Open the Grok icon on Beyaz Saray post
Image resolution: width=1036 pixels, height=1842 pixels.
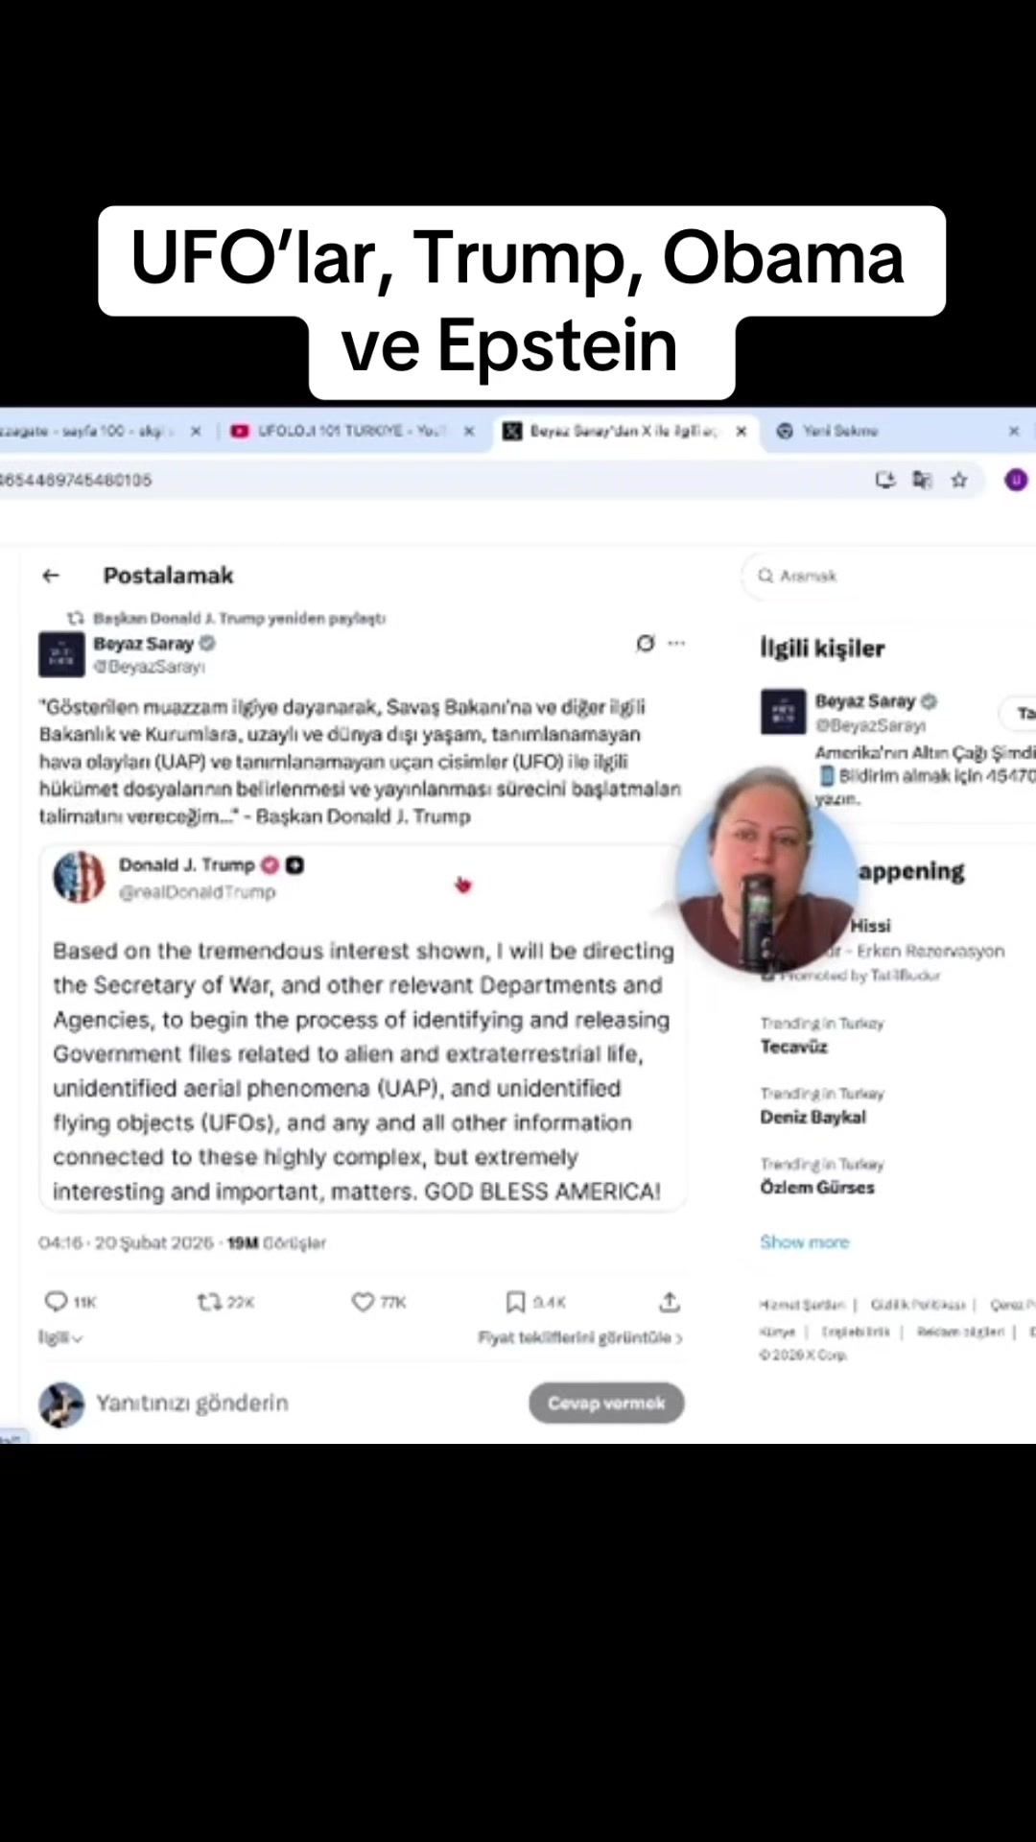(x=646, y=643)
